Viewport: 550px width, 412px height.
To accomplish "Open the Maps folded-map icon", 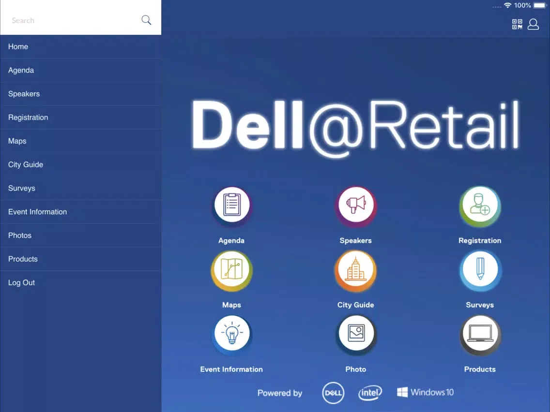I will tap(231, 270).
